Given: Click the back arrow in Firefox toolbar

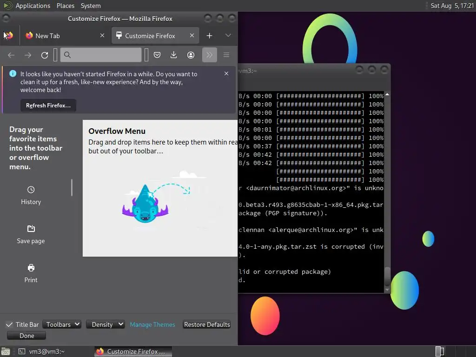Looking at the screenshot, I should point(11,55).
